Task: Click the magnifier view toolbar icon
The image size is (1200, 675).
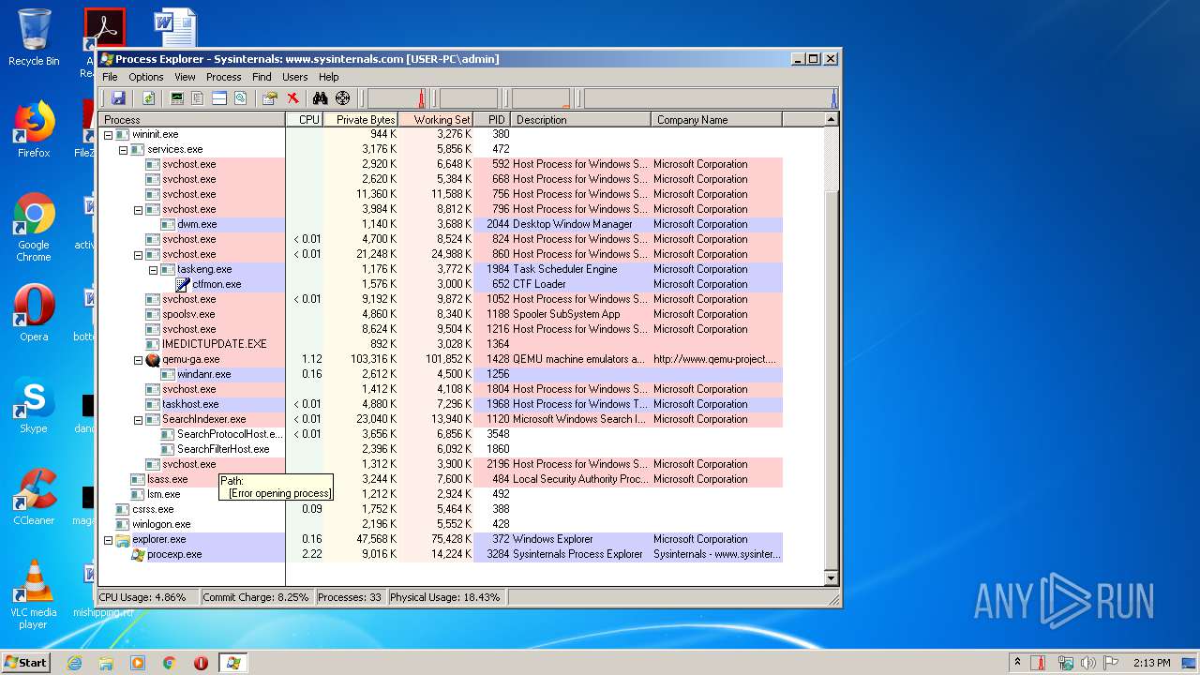Action: pos(241,98)
